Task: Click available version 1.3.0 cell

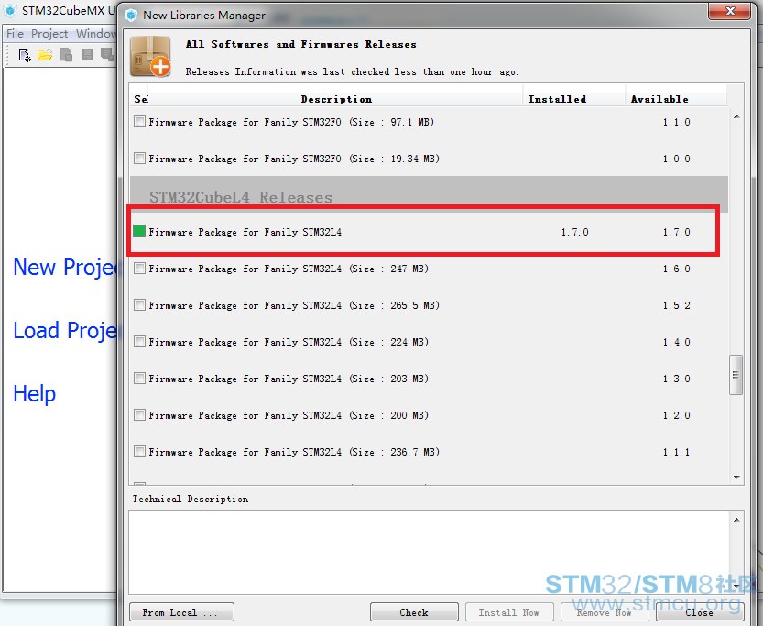Action: (676, 379)
